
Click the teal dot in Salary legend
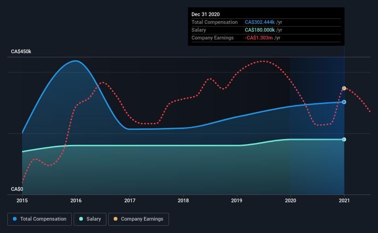pyautogui.click(x=81, y=219)
